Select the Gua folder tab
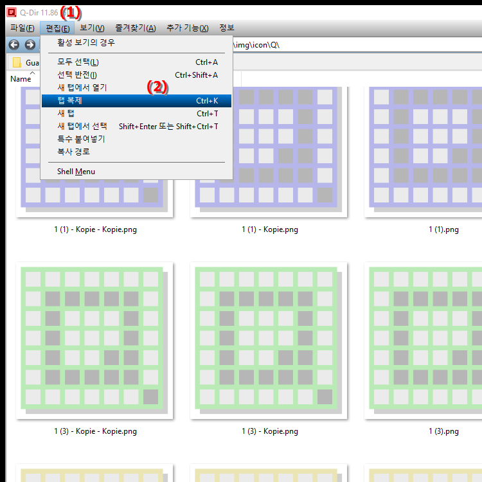Viewport: 482px width, 482px height. [24, 62]
